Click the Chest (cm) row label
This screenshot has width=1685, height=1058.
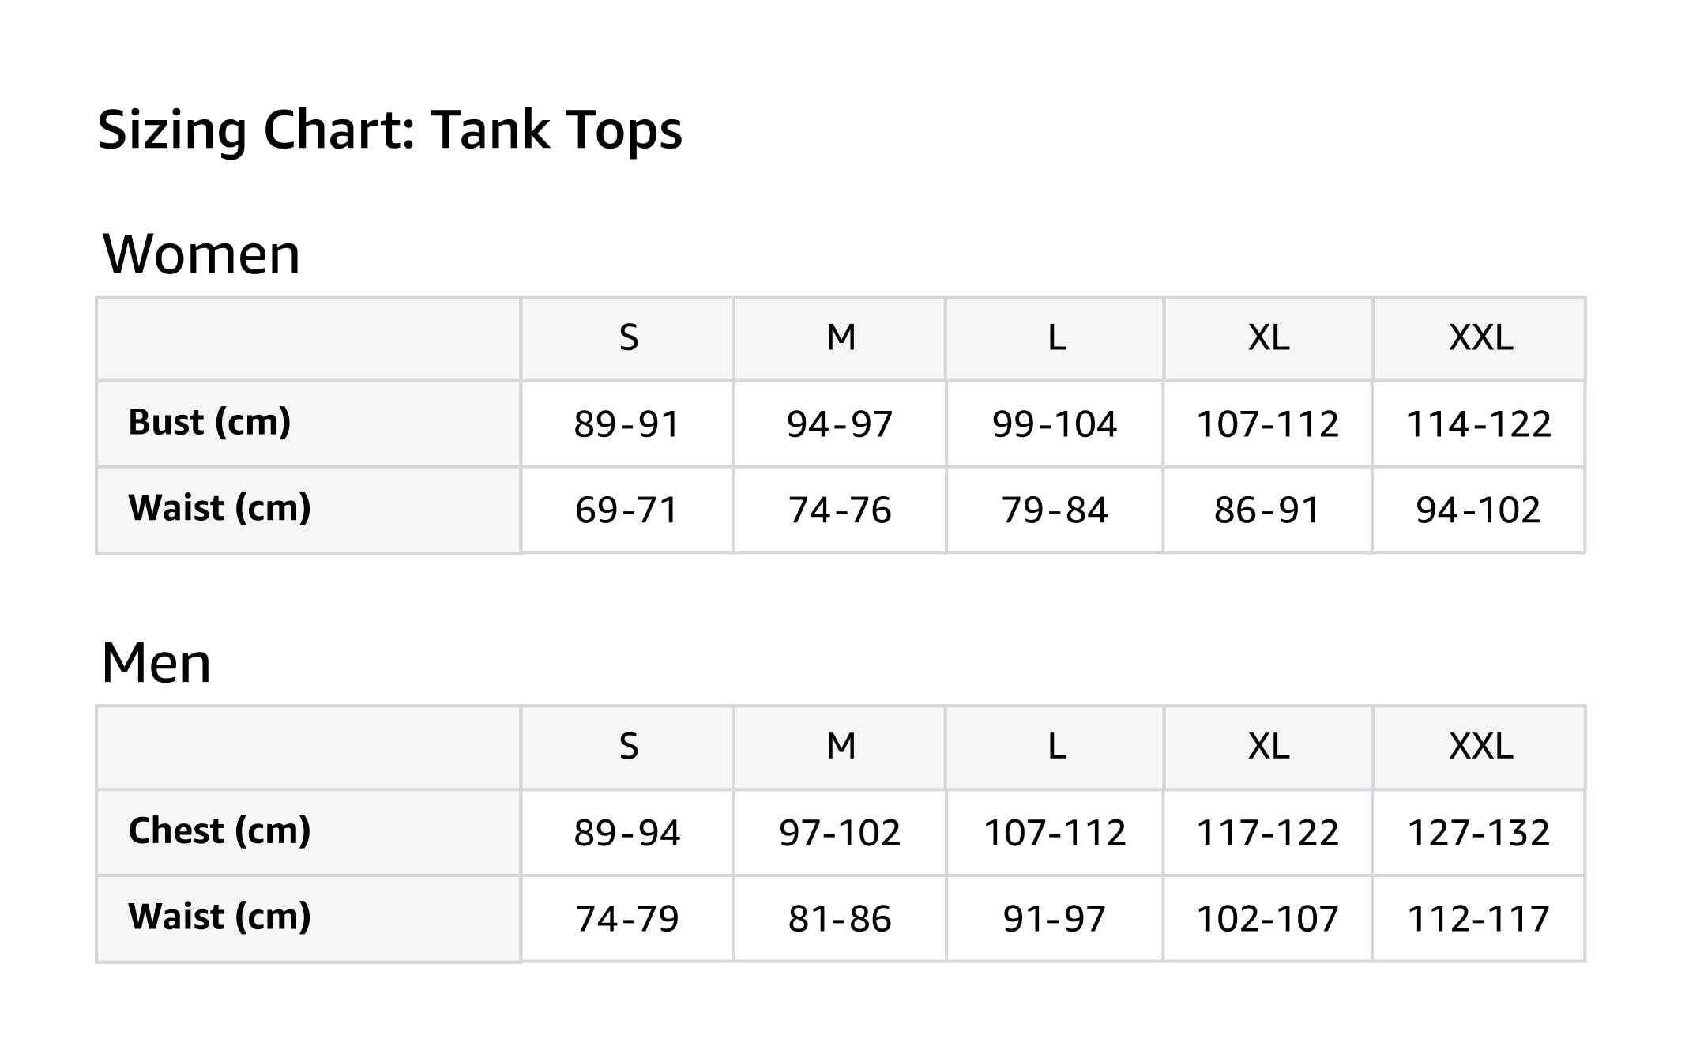[220, 830]
